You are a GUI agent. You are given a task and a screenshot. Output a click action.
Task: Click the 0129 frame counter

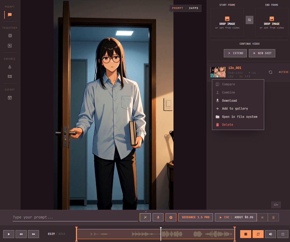tap(51, 234)
